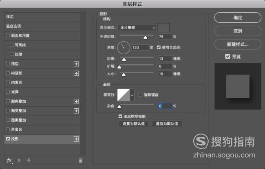265x169 pixels.
Task: Select 样式 in the left list
Action: pos(42,17)
